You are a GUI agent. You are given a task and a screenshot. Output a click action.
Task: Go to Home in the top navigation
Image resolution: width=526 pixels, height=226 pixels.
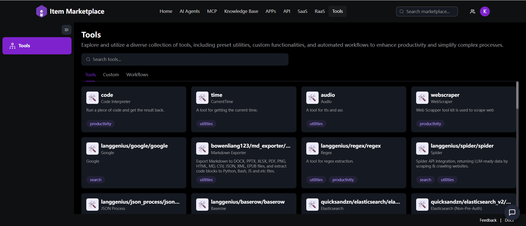tap(166, 11)
